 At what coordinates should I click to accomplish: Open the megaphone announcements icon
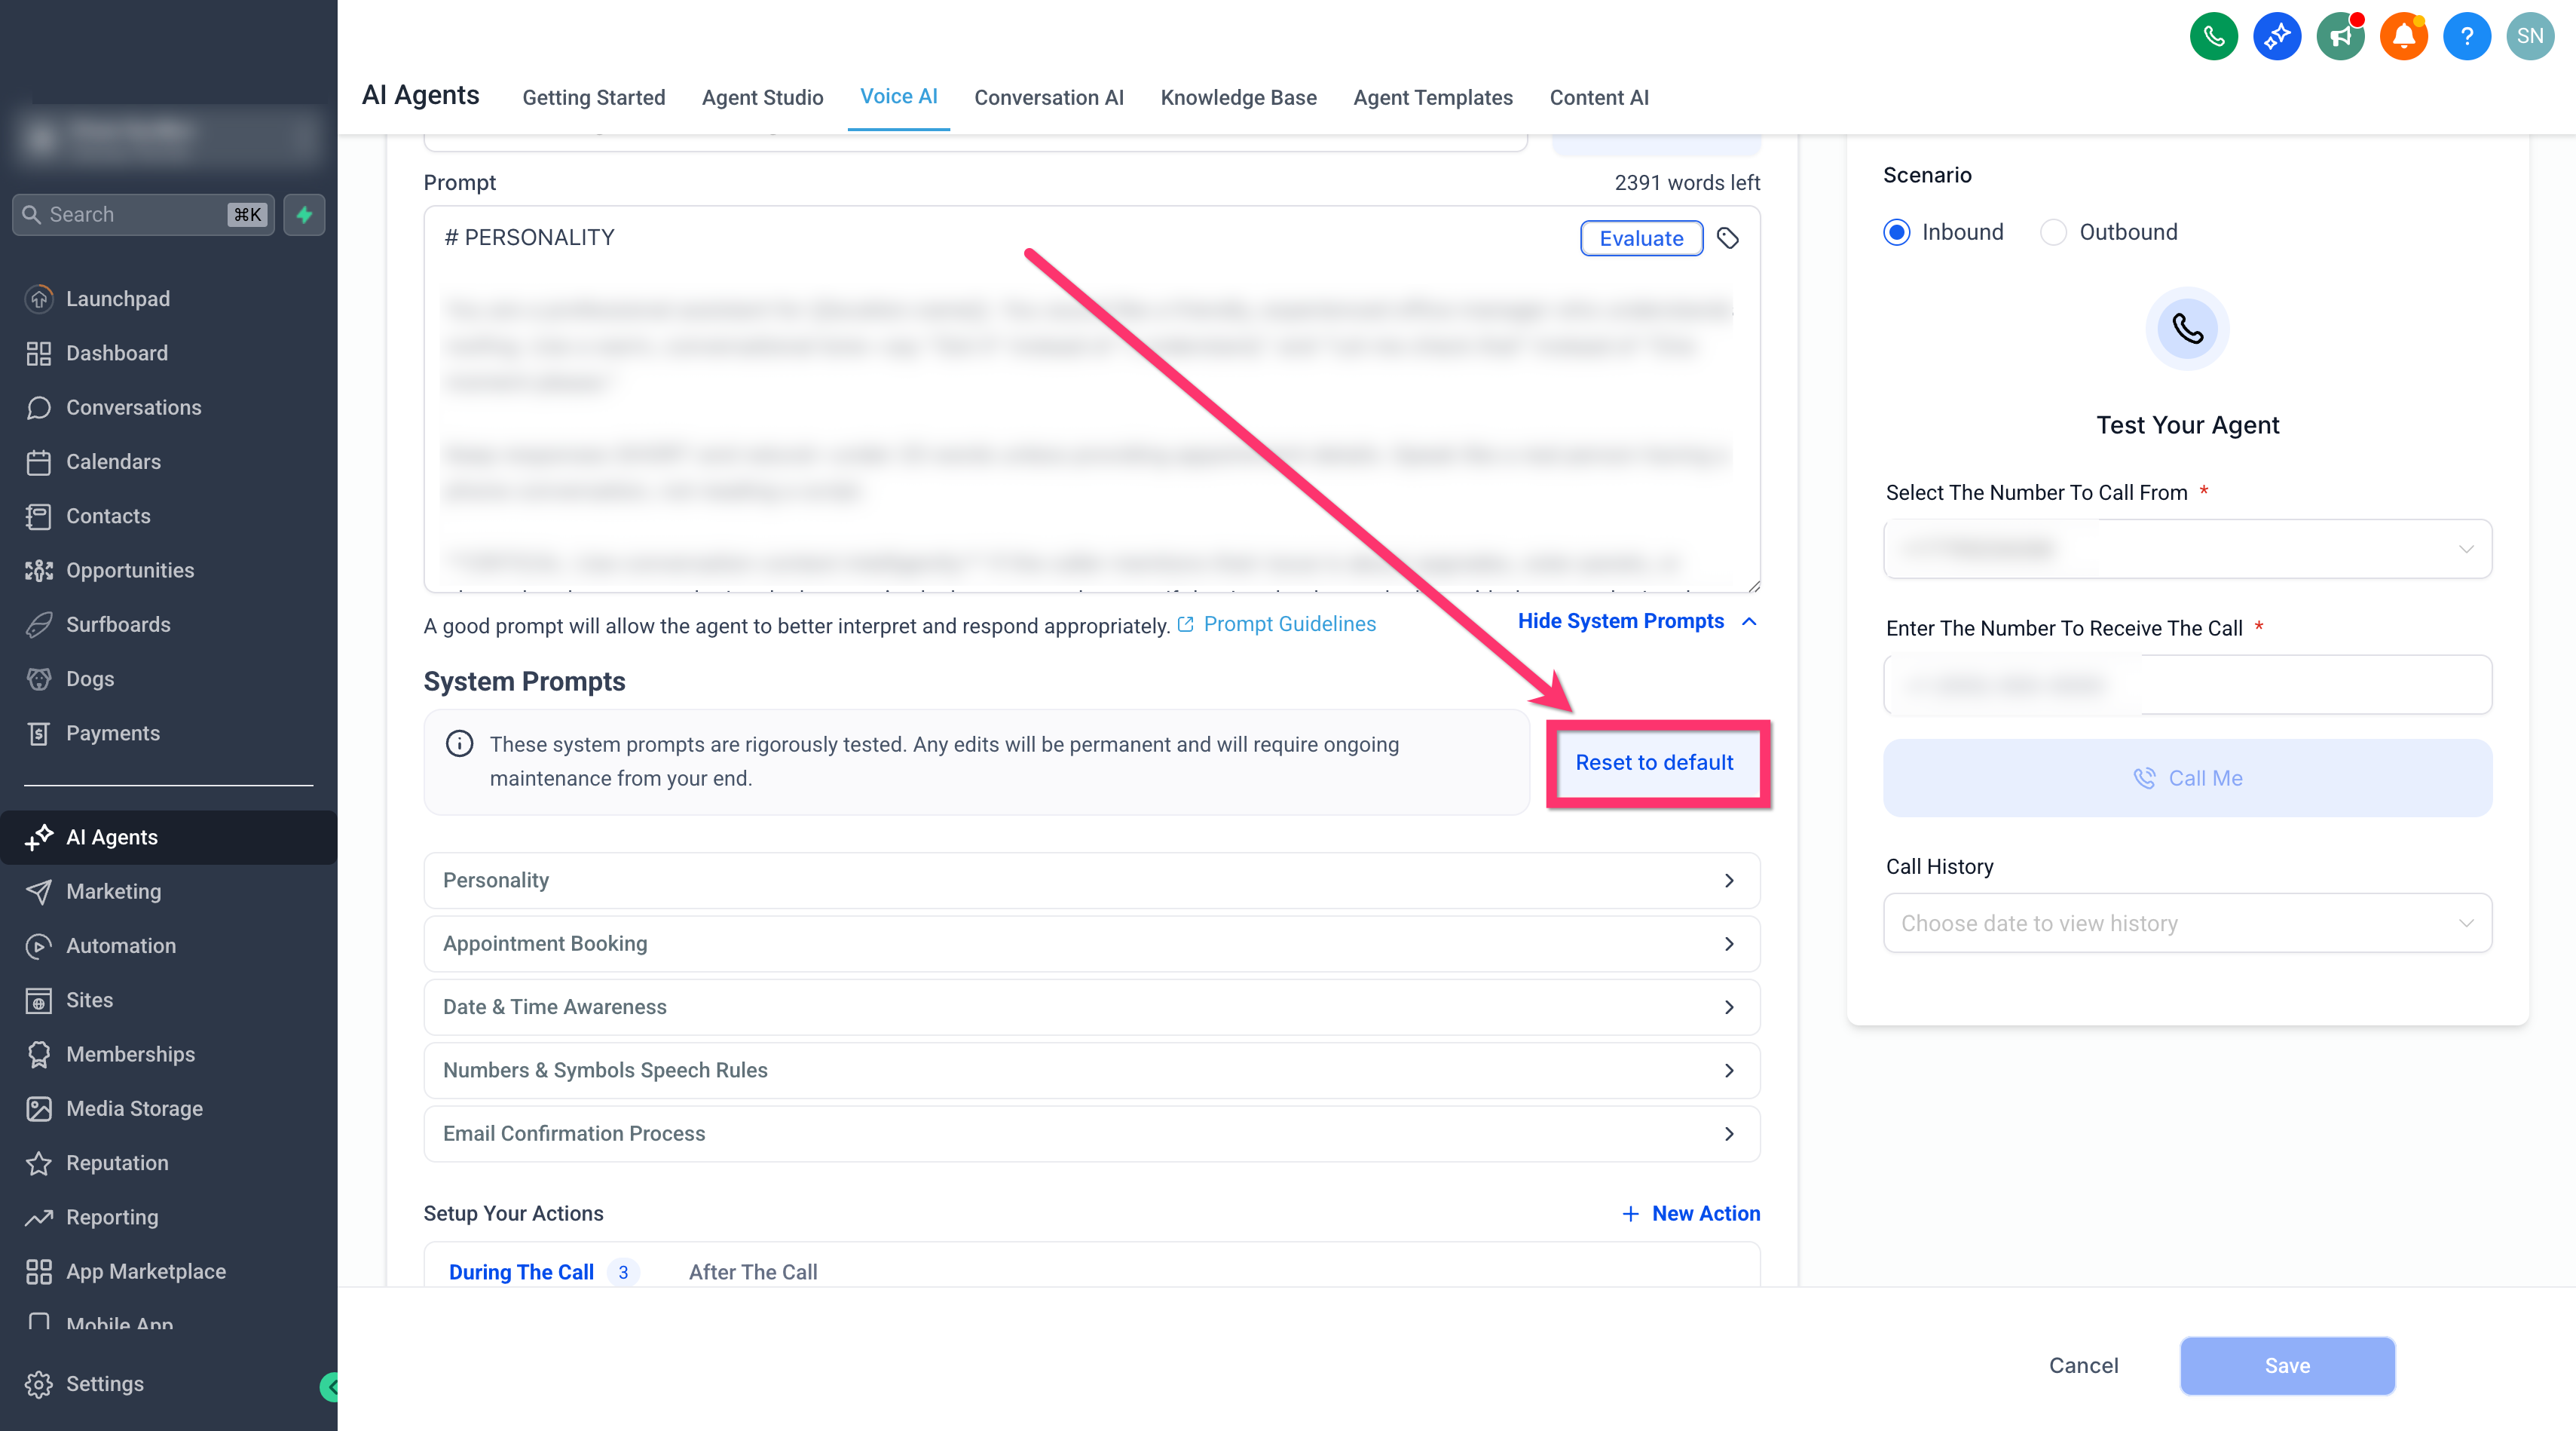pos(2340,37)
